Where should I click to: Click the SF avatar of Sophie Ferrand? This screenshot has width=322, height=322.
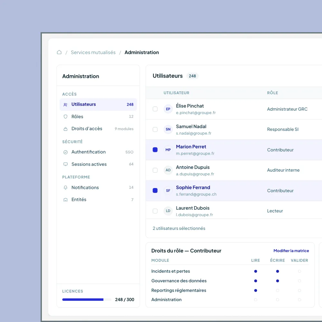pyautogui.click(x=168, y=191)
